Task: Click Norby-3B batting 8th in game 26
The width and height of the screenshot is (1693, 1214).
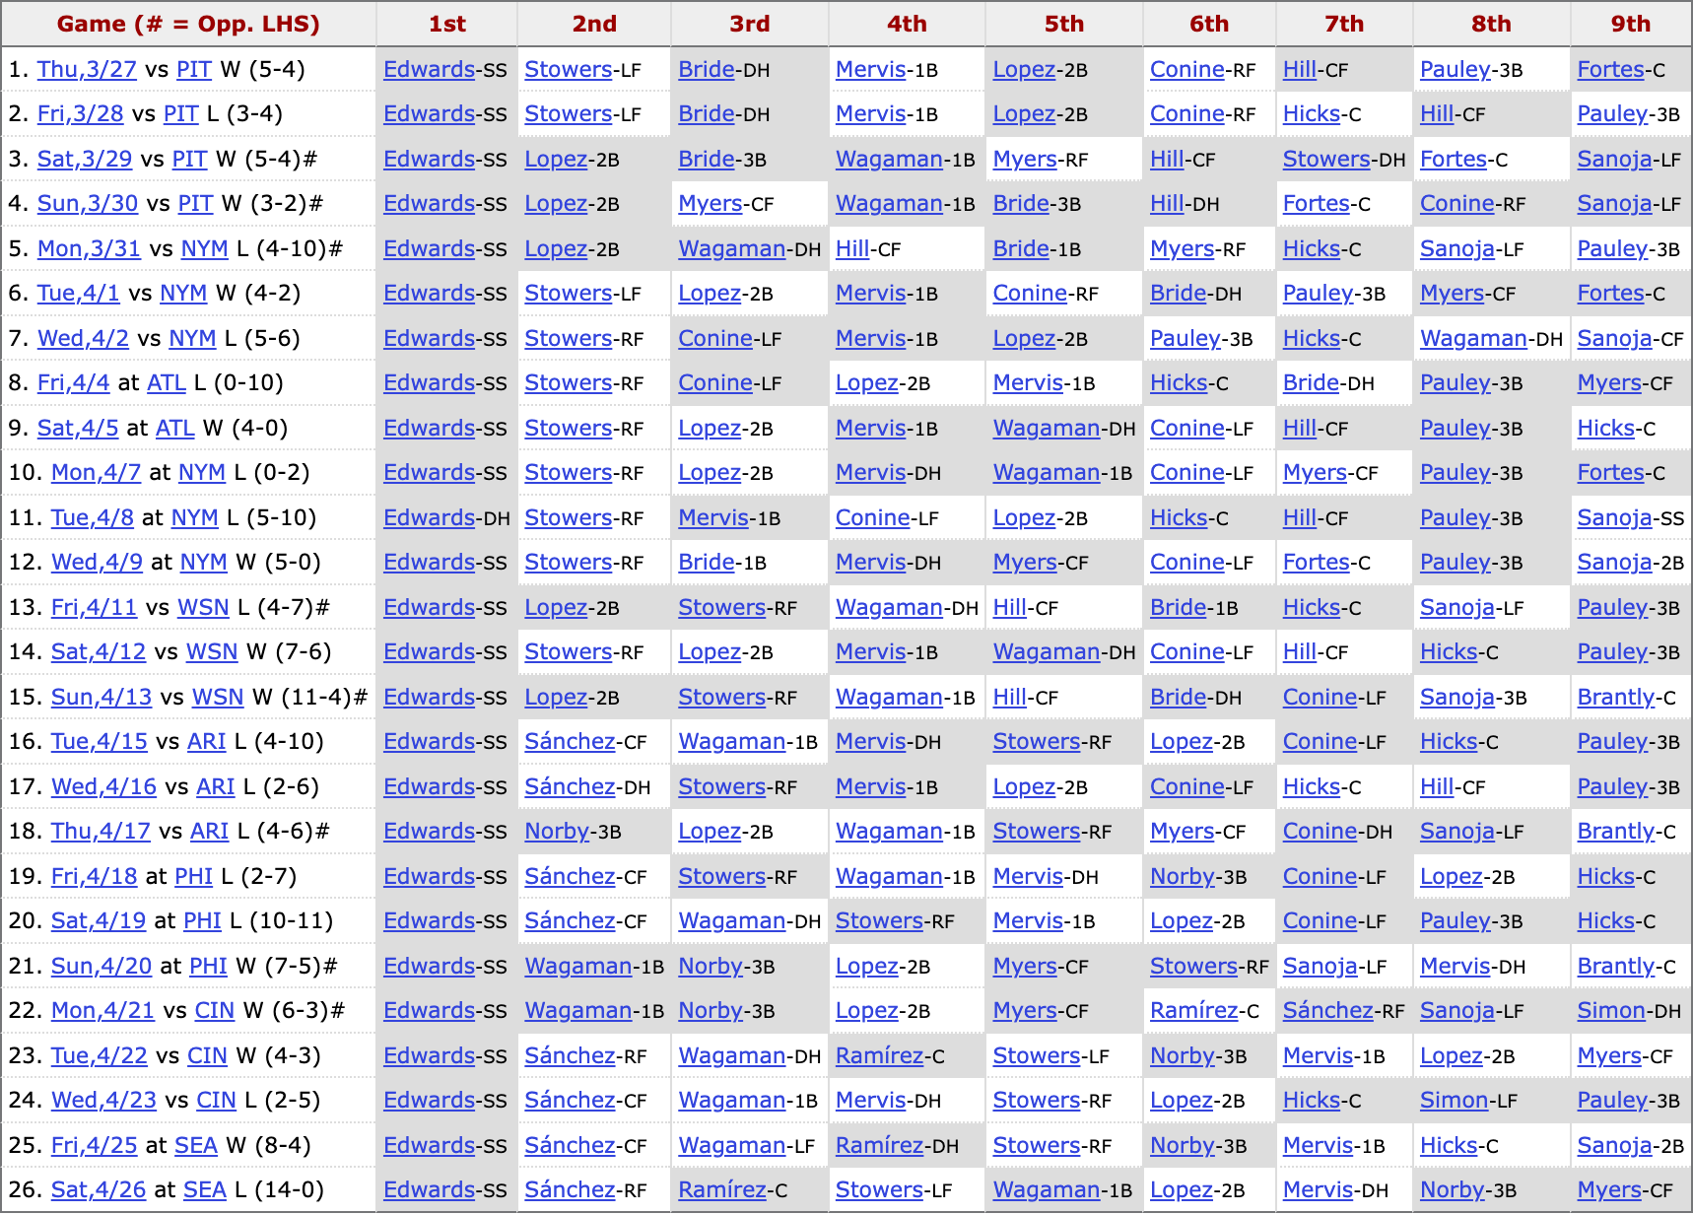Action: tap(1468, 1190)
